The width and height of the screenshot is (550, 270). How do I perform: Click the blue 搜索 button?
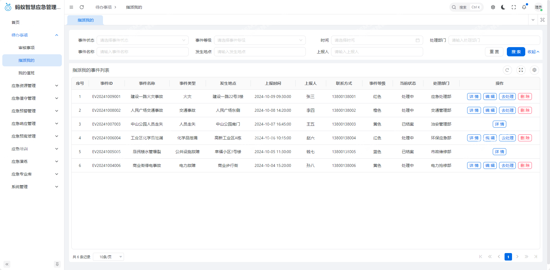[516, 52]
